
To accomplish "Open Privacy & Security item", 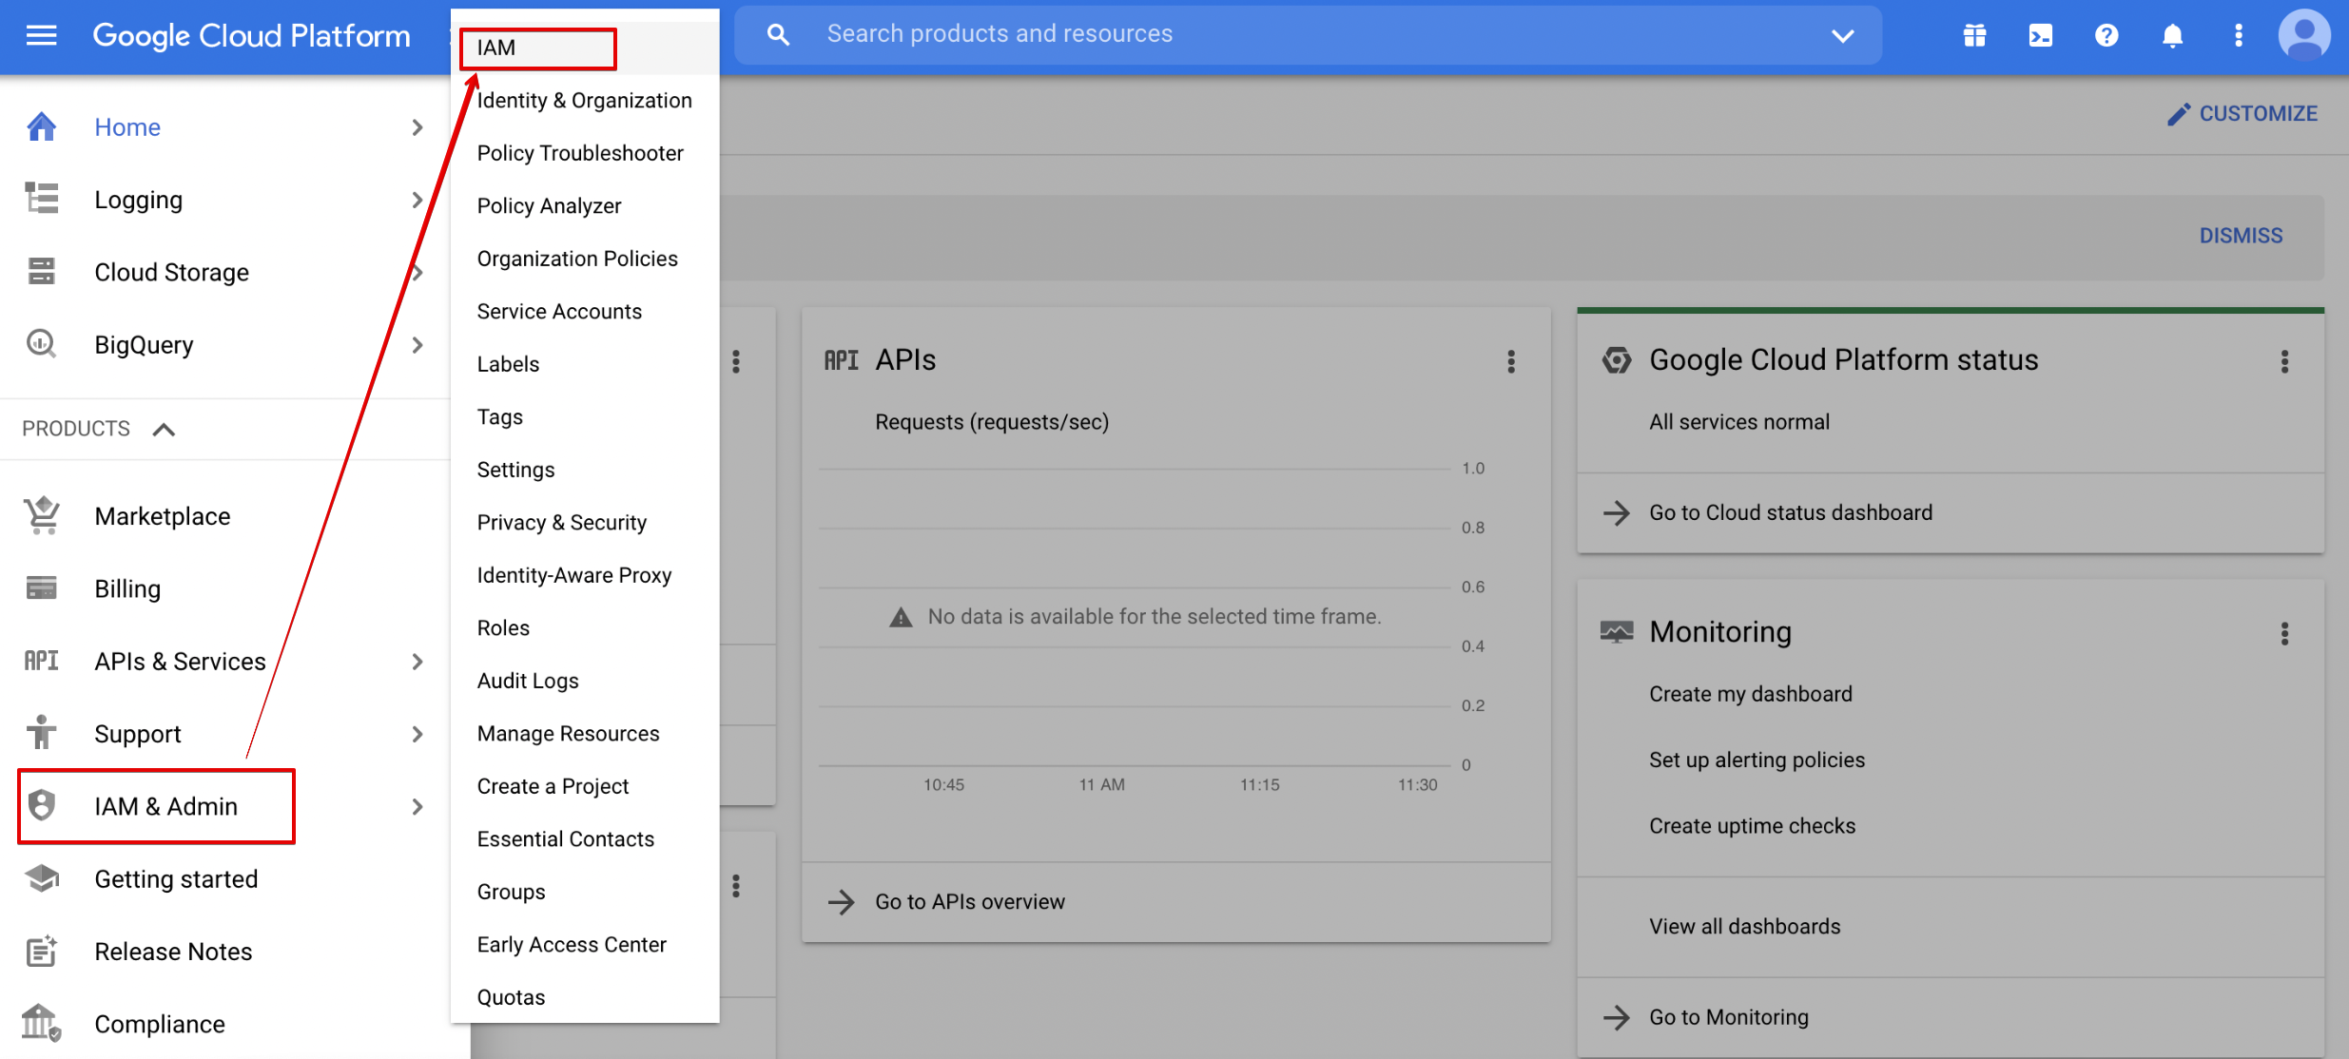I will (585, 522).
